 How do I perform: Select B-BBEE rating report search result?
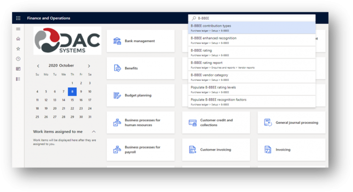coord(251,64)
